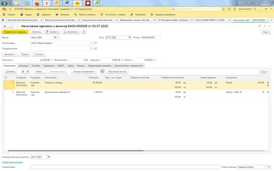Image resolution: width=274 pixels, height=171 pixels.
Task: Open Отмена исправлений dropdown
Action: pyautogui.click(x=84, y=71)
